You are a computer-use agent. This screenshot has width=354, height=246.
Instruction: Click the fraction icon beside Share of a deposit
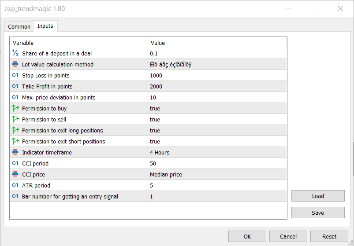[x=15, y=53]
